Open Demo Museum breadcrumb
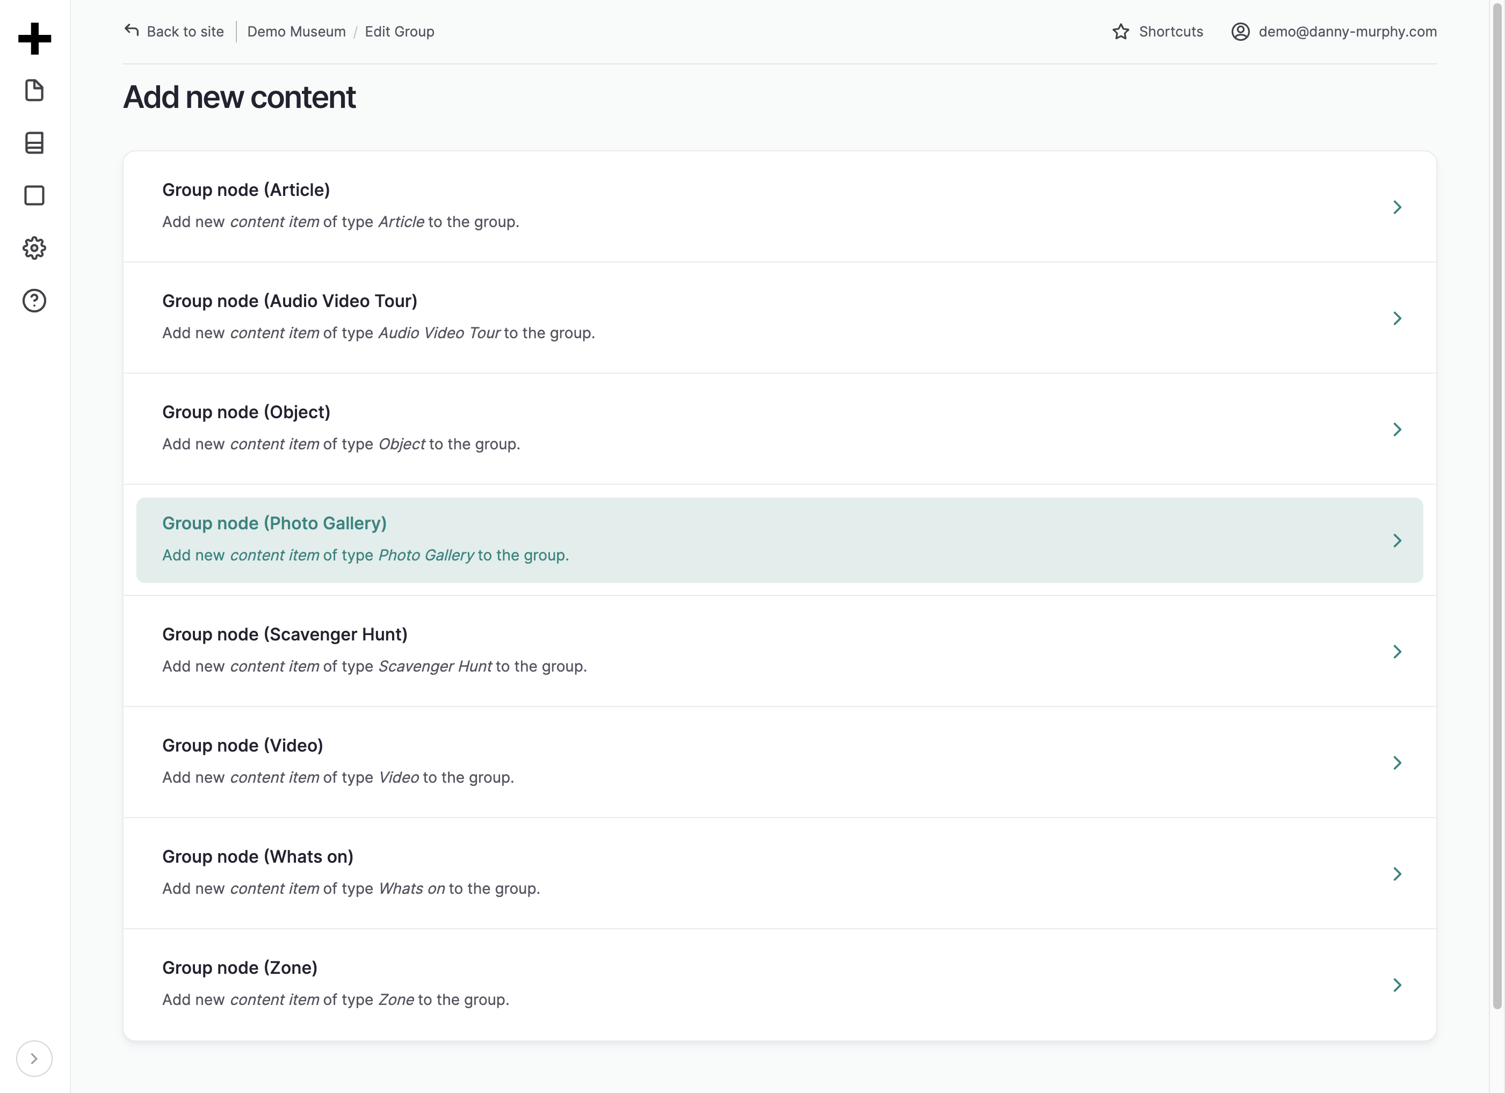Image resolution: width=1505 pixels, height=1093 pixels. (296, 31)
